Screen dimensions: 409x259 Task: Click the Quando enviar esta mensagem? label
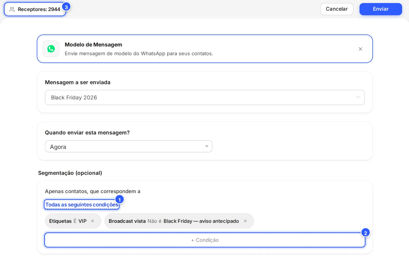pos(87,133)
